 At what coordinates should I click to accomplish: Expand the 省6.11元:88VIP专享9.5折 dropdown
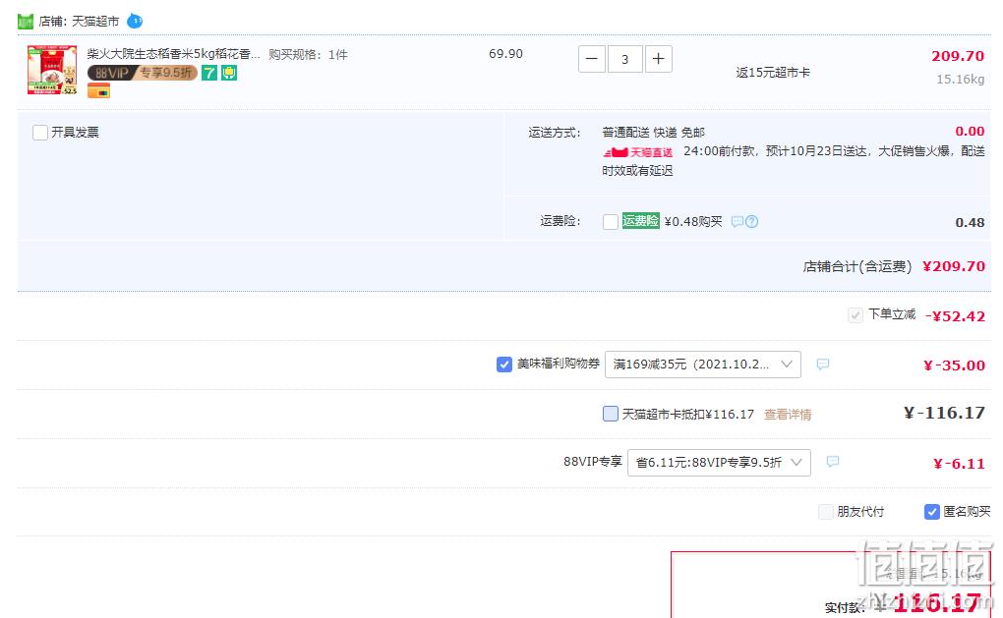point(720,463)
